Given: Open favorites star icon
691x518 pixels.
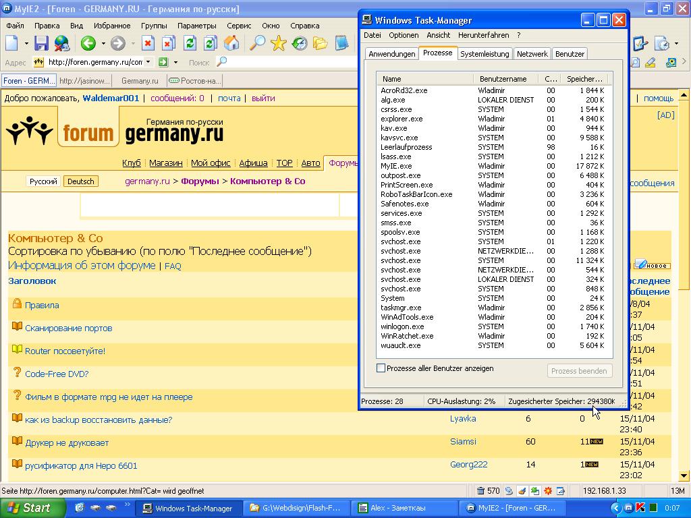Looking at the screenshot, I should [x=278, y=43].
